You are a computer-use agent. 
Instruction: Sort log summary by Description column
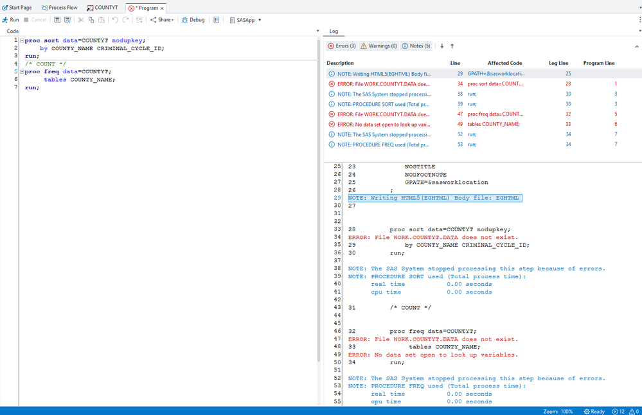coord(340,63)
